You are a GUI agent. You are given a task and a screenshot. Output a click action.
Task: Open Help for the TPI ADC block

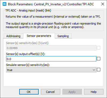pyautogui.click(x=94, y=92)
